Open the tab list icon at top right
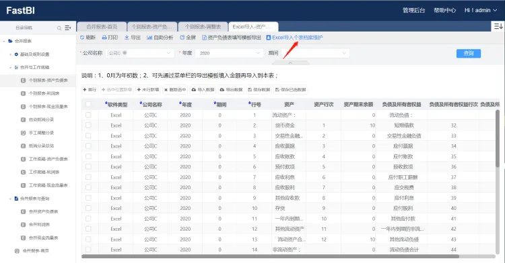The height and width of the screenshot is (263, 505). [498, 26]
